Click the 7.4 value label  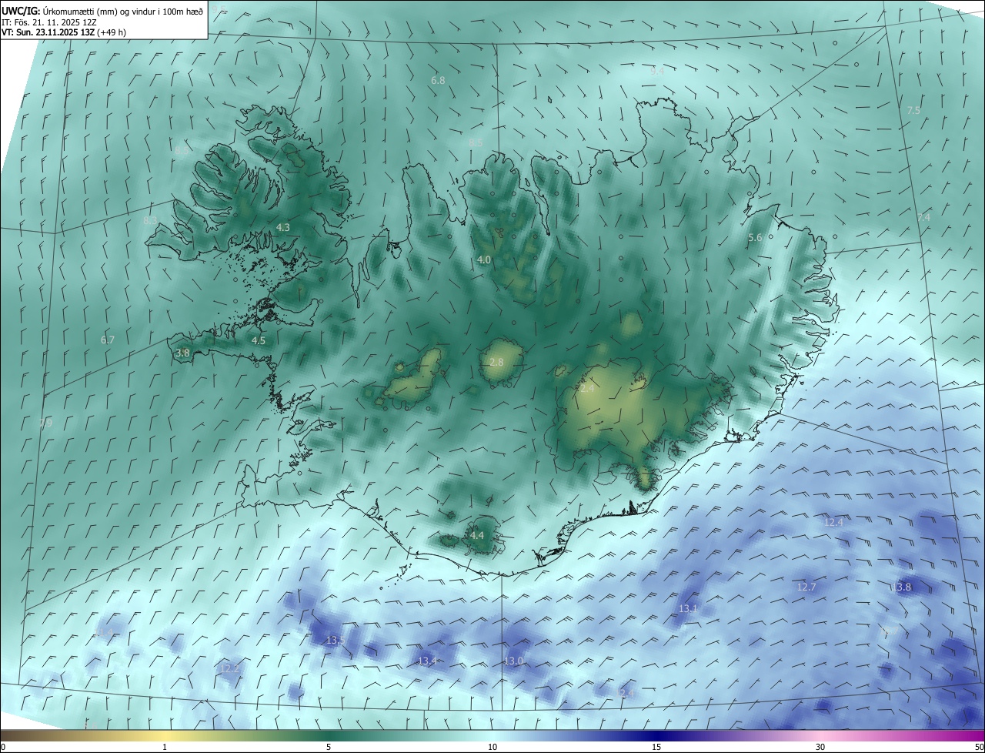click(923, 218)
